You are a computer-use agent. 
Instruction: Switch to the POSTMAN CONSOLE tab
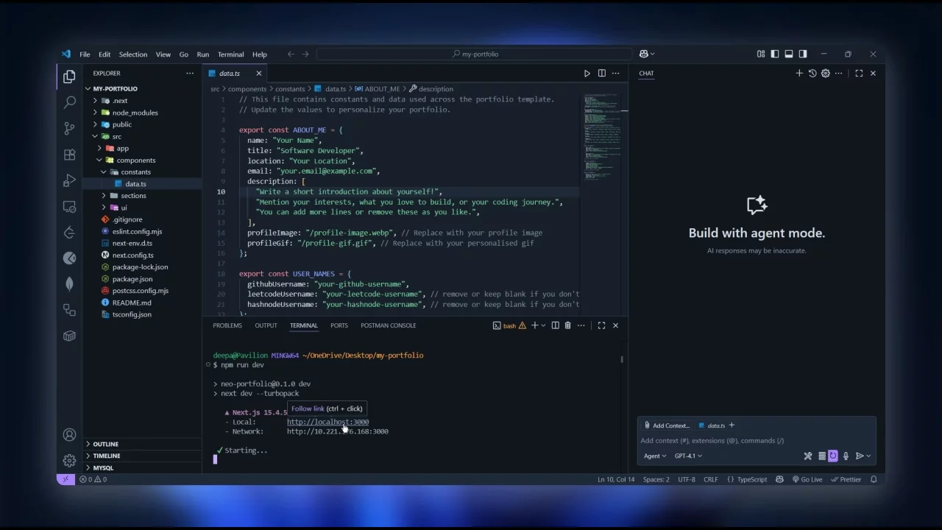tap(388, 325)
